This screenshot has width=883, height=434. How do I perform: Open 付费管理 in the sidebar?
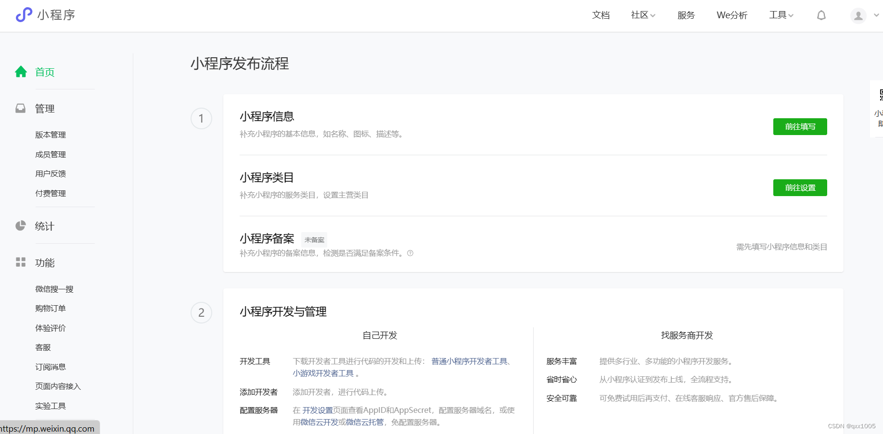coord(51,193)
